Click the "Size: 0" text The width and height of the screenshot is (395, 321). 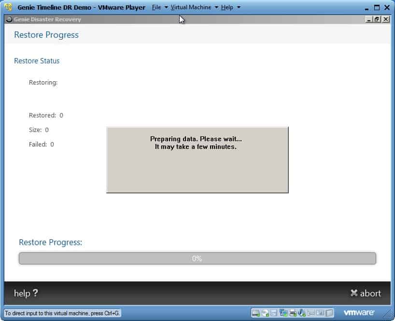tap(39, 130)
